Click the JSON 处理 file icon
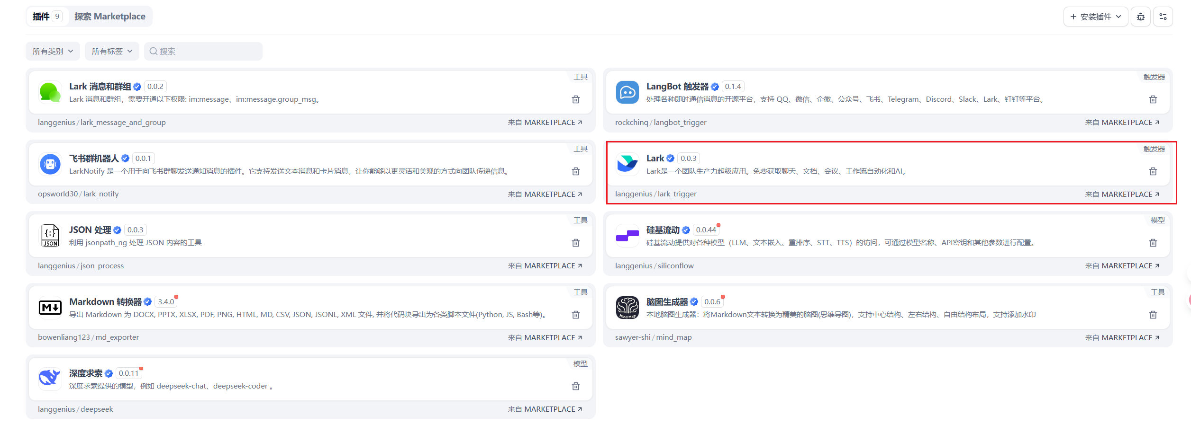This screenshot has height=442, width=1191. coord(50,236)
